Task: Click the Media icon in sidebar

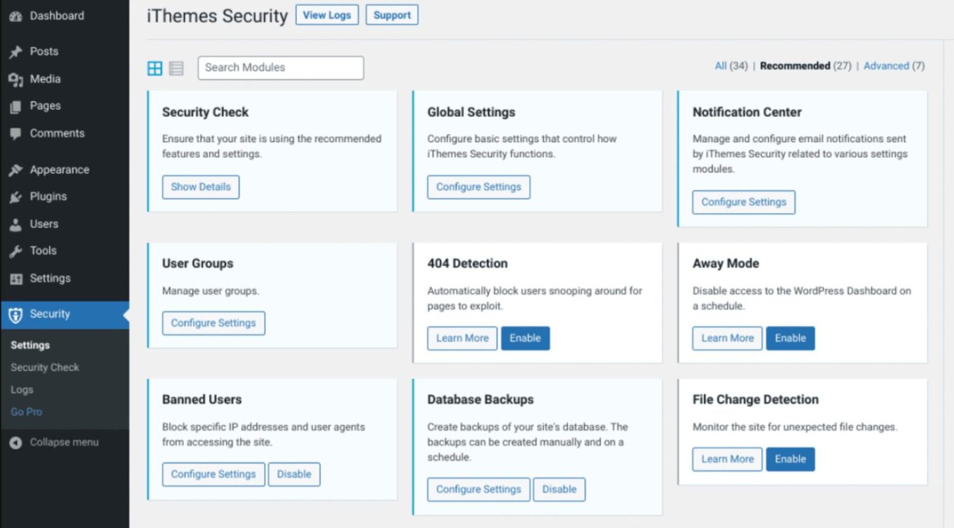Action: tap(16, 80)
